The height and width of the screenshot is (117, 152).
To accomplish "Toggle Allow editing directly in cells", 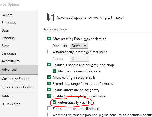I will click(49, 77).
